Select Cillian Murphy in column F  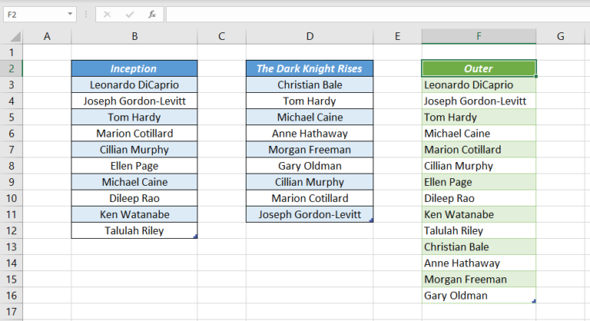click(479, 166)
